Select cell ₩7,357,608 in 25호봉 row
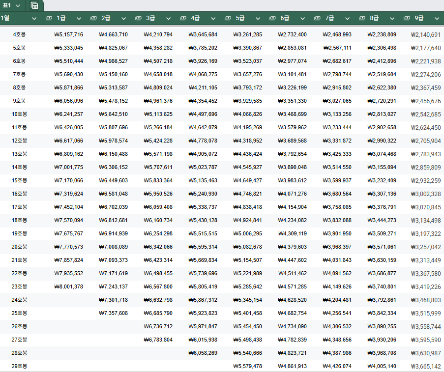 (x=114, y=313)
